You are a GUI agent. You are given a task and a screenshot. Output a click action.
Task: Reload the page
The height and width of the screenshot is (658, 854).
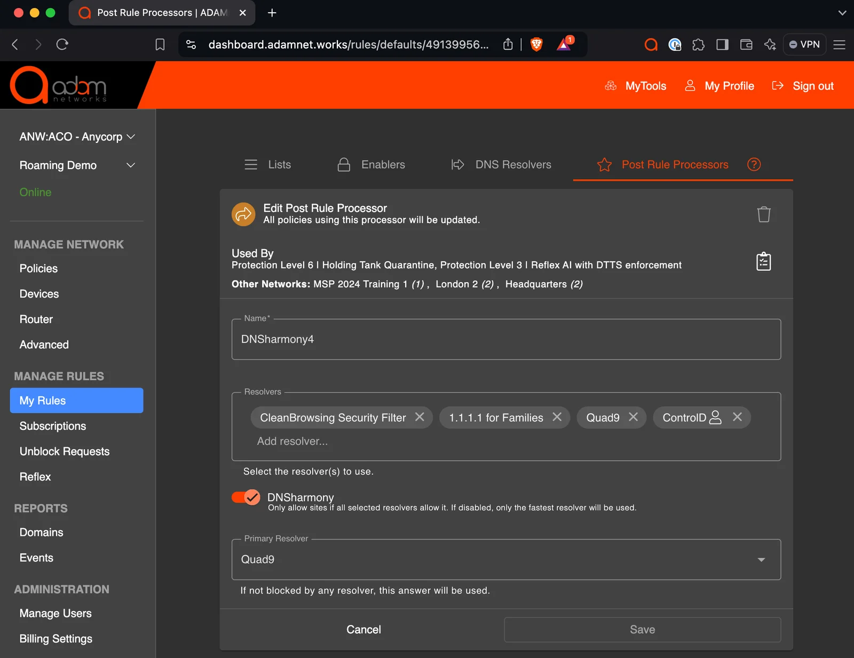point(62,44)
